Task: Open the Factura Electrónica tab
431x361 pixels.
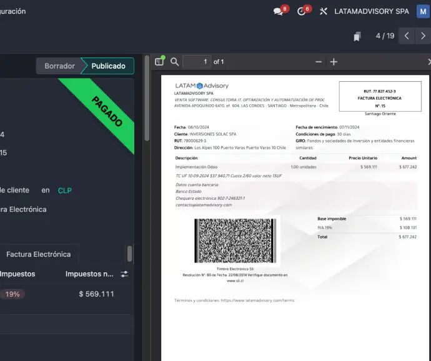Action: [x=39, y=254]
